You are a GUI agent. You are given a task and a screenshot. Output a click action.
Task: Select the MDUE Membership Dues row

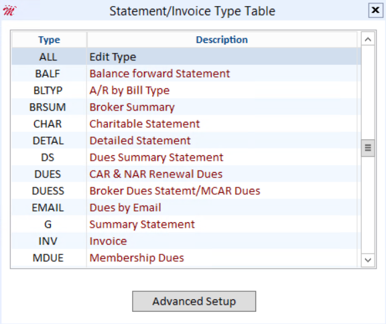(x=186, y=258)
